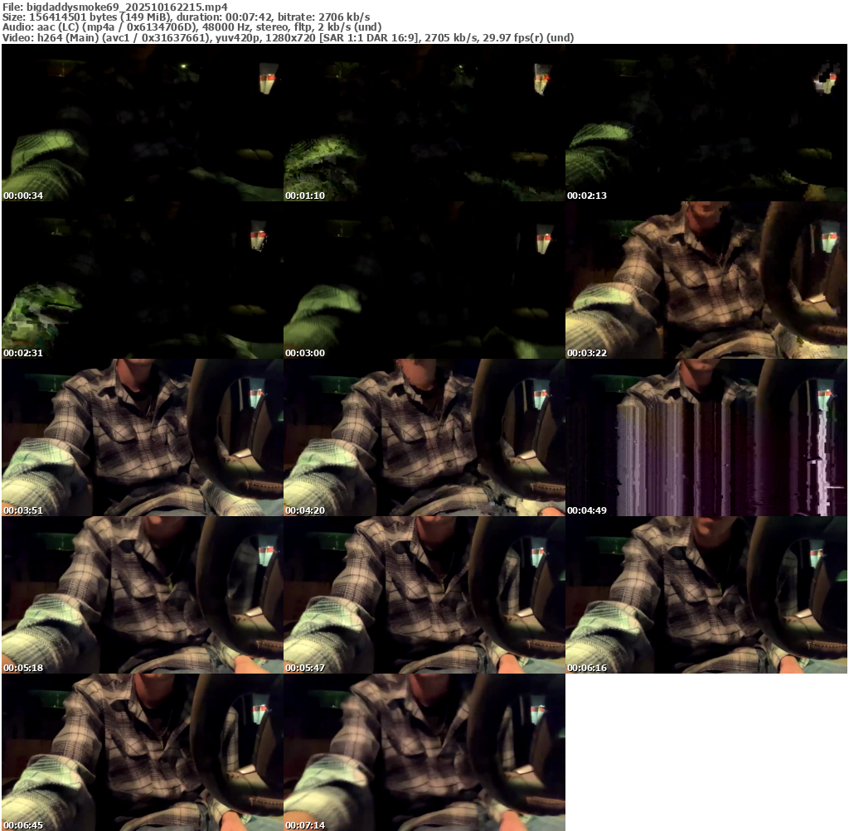Image resolution: width=849 pixels, height=831 pixels.
Task: Pick the last frame at 00:07:14
Action: pyautogui.click(x=424, y=752)
